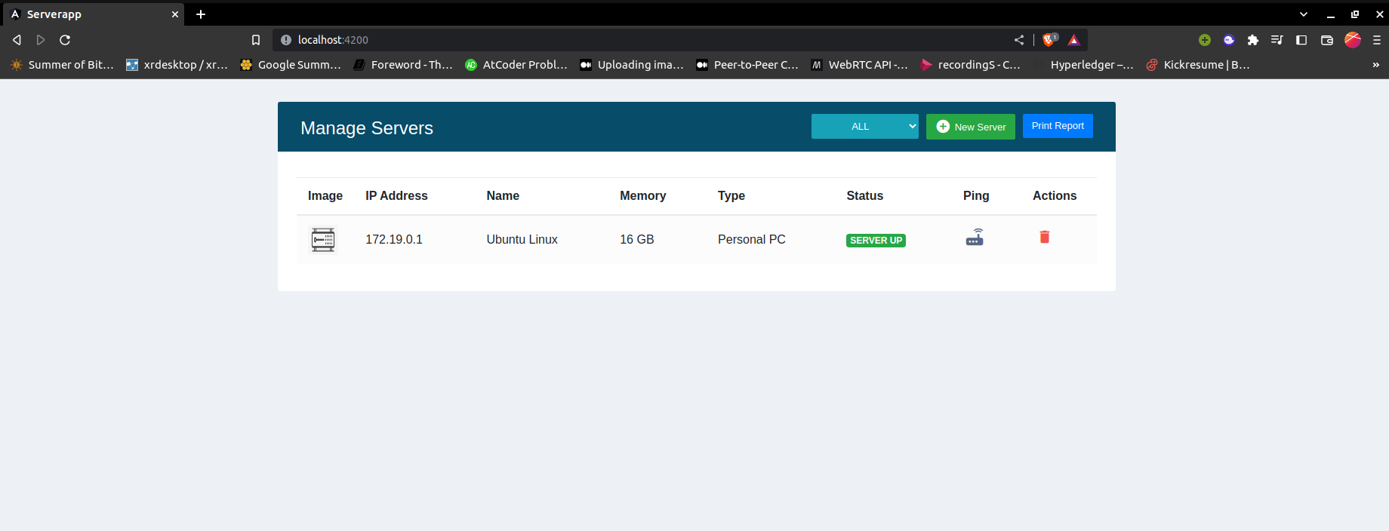Open Peer-to-Peer C... bookmark
1389x531 pixels.
pyautogui.click(x=747, y=65)
